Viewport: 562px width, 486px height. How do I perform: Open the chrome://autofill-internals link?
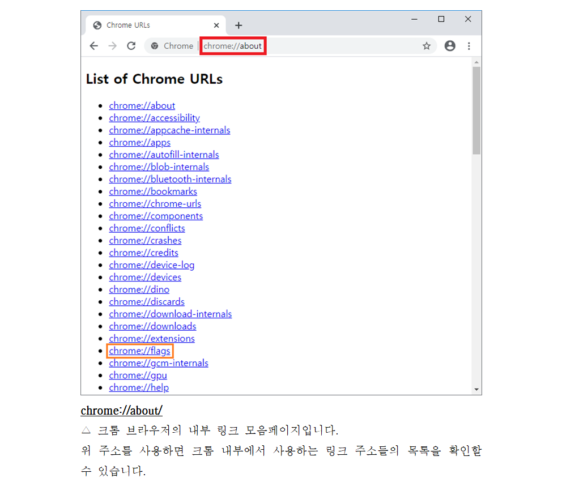[164, 155]
